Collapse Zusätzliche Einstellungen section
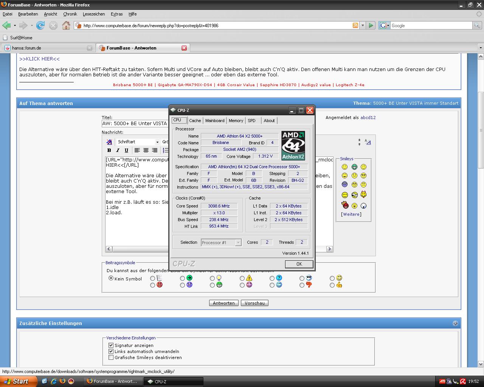This screenshot has width=484, height=387. 455,323
